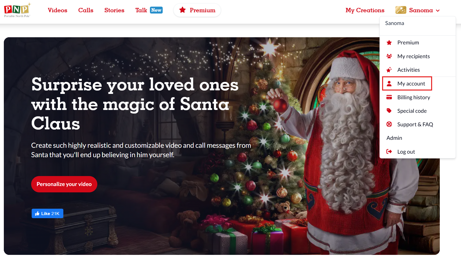The width and height of the screenshot is (461, 261).
Task: Click the My recipients people icon
Action: 389,56
